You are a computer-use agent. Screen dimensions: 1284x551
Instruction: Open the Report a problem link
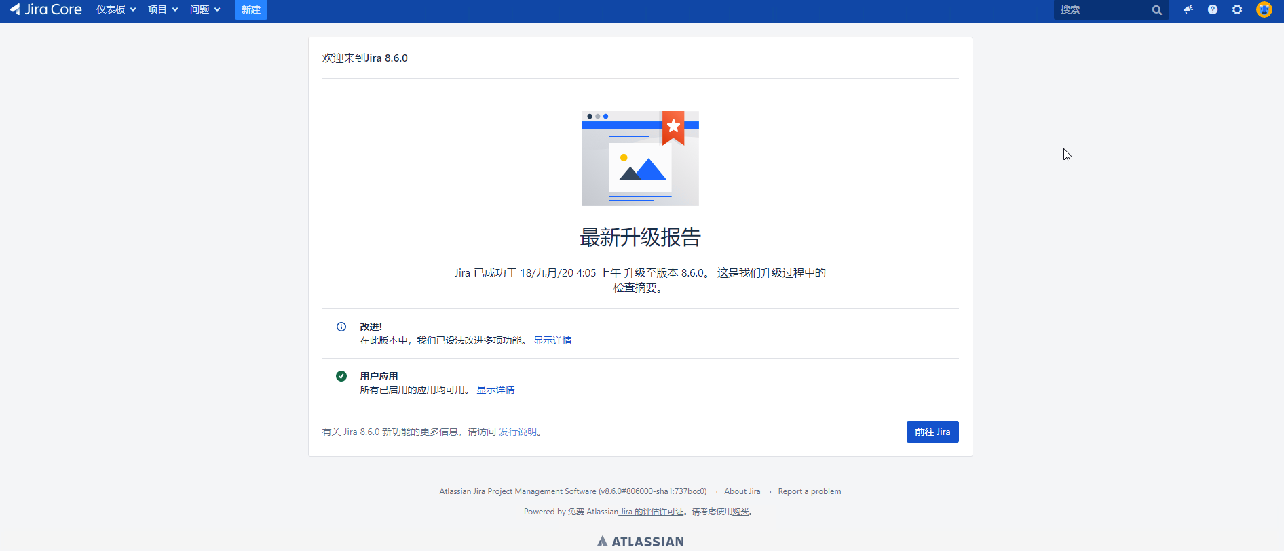(x=810, y=491)
